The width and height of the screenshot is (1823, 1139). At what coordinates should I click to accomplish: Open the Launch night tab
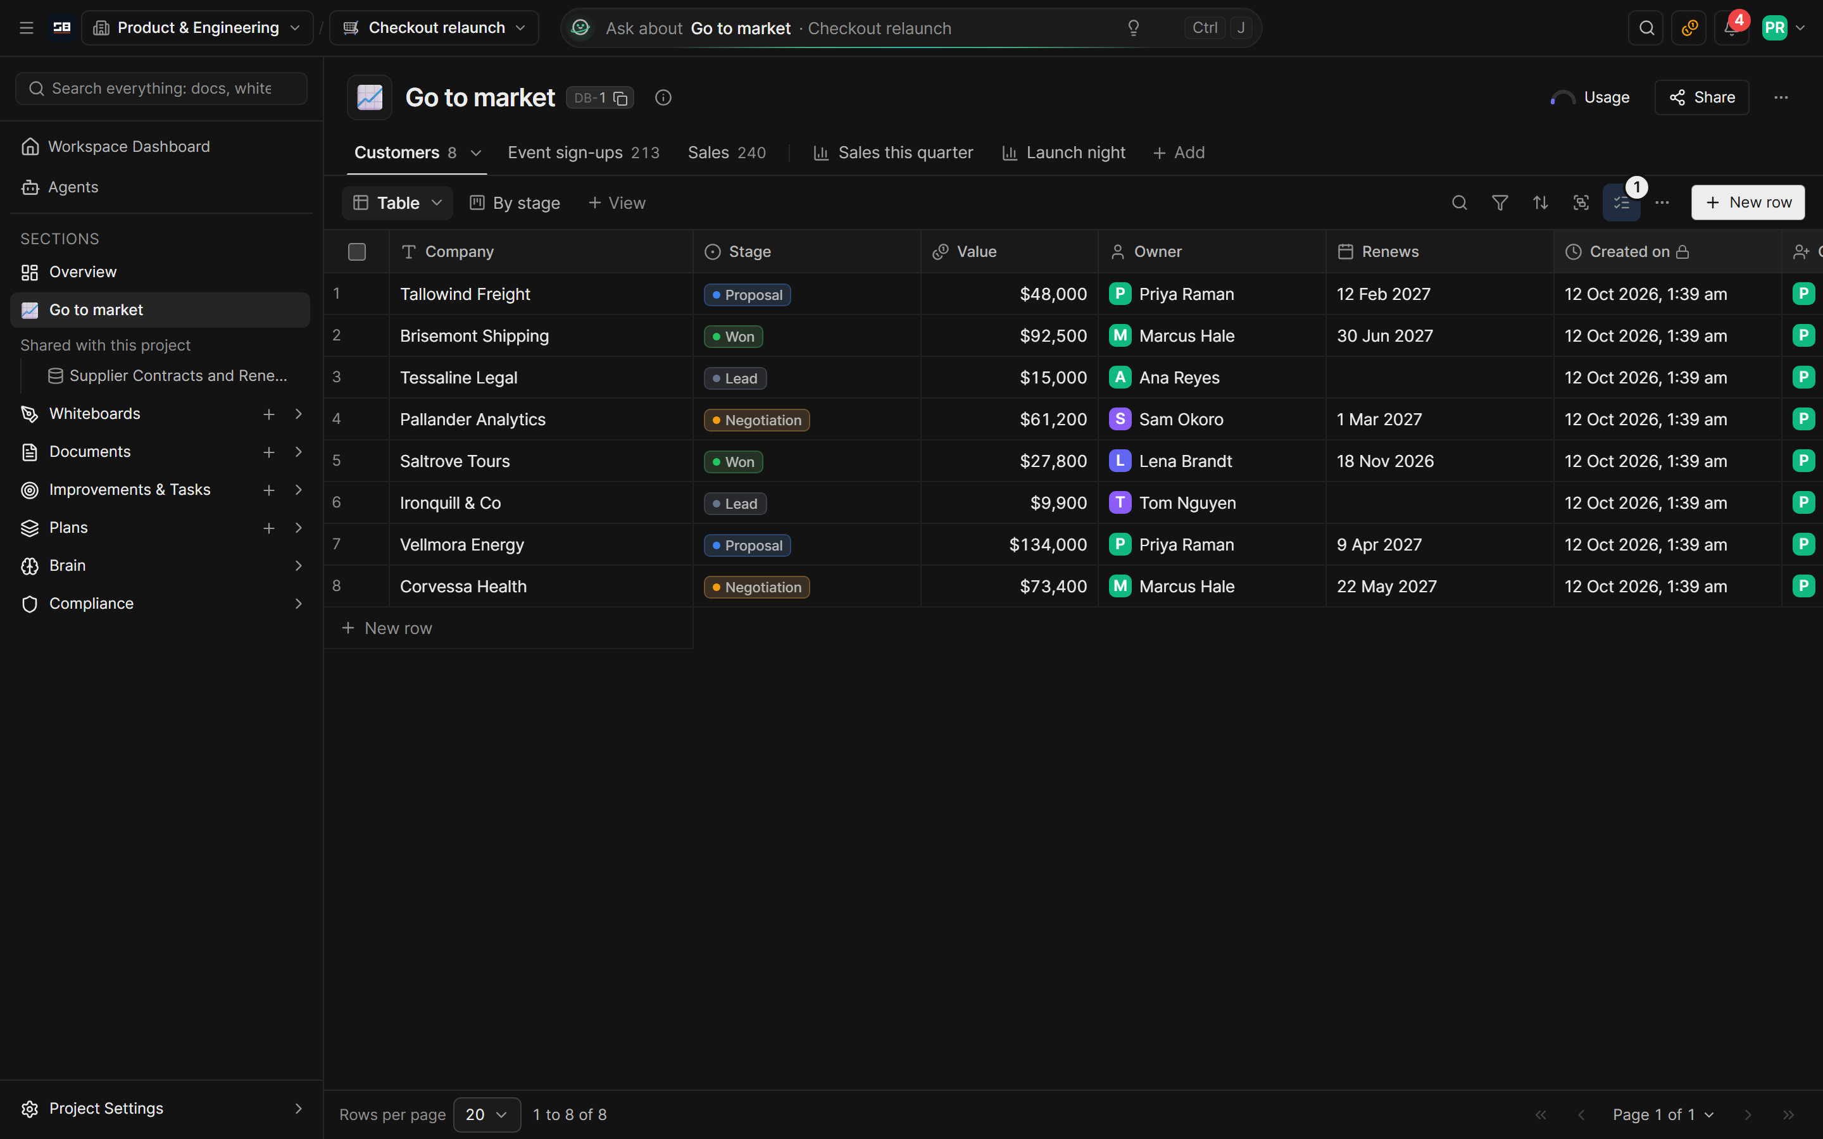pyautogui.click(x=1063, y=152)
